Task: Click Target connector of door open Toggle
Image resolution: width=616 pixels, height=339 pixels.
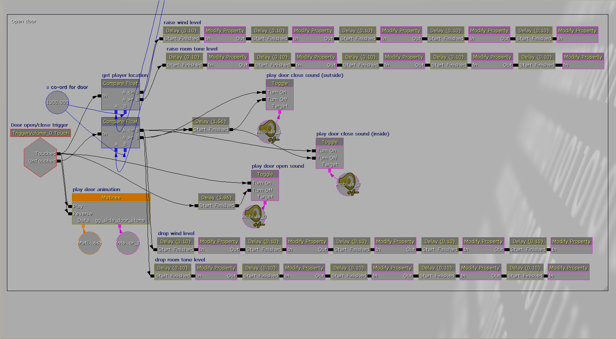Action: pyautogui.click(x=265, y=202)
